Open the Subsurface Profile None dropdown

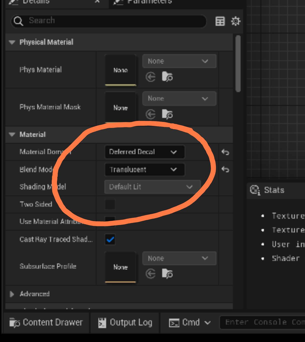(179, 258)
